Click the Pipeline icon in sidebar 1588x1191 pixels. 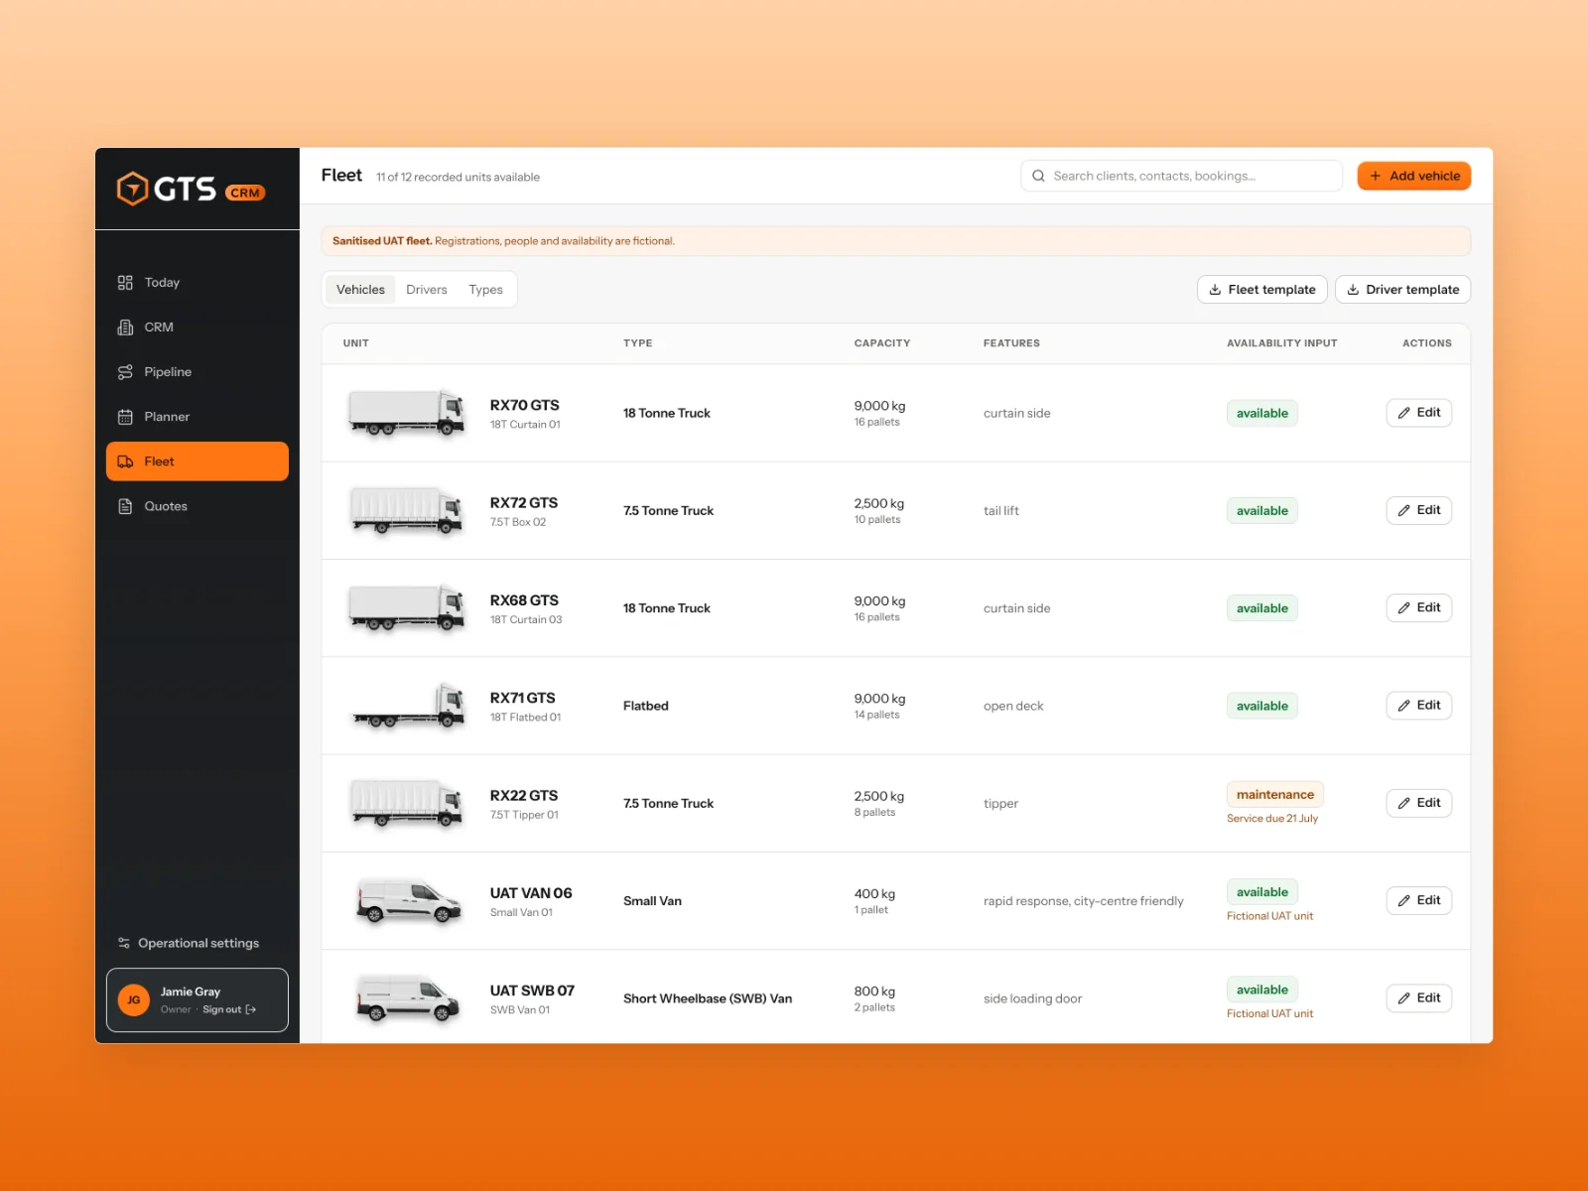[125, 372]
